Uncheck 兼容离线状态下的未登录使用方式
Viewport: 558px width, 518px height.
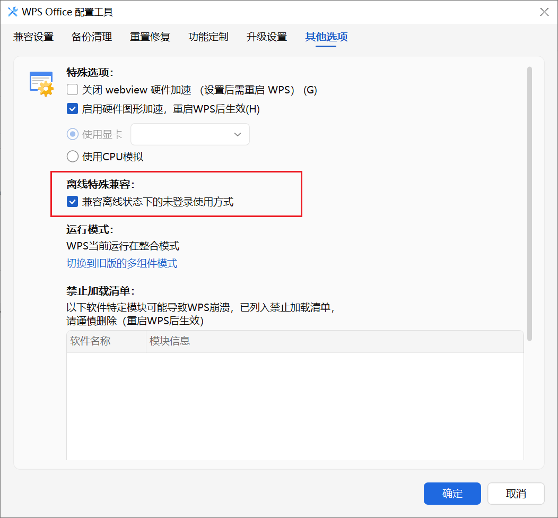pos(72,201)
